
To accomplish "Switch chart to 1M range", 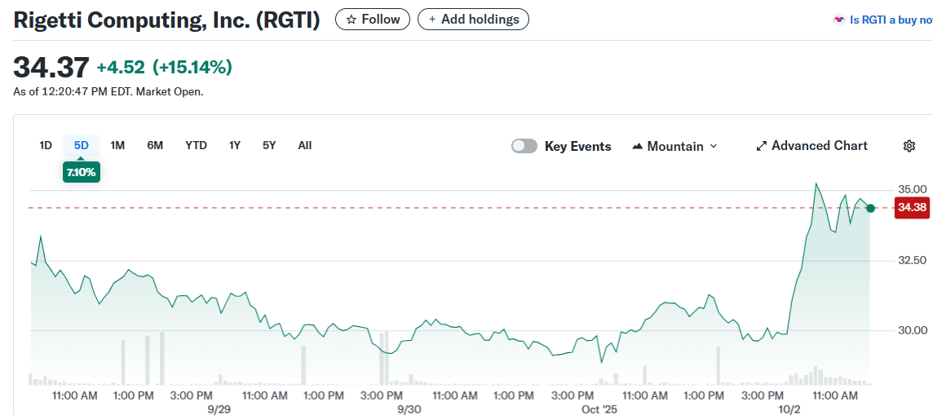I will click(x=117, y=145).
